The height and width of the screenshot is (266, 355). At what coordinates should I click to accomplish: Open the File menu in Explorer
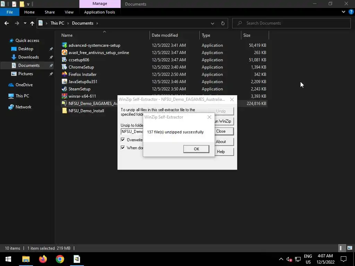point(10,12)
